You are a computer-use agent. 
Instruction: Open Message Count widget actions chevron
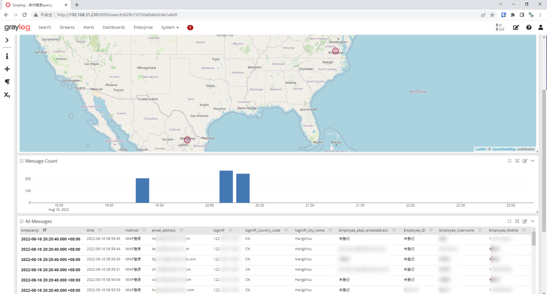533,161
